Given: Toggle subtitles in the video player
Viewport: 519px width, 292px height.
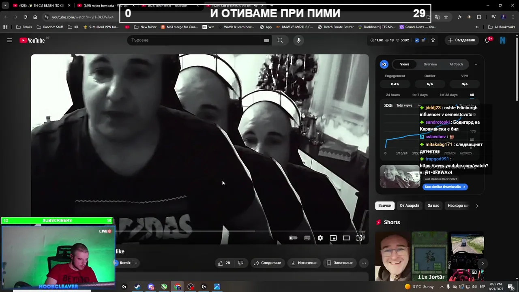Looking at the screenshot, I should click(x=307, y=238).
